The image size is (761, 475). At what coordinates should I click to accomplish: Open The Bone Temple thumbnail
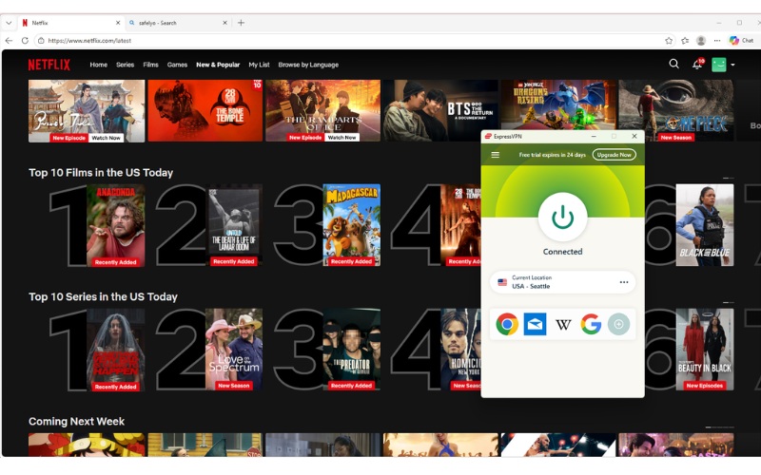coord(205,110)
